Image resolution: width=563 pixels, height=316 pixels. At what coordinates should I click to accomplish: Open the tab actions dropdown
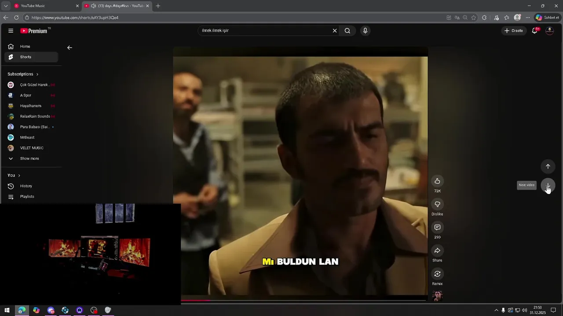tap(5, 6)
